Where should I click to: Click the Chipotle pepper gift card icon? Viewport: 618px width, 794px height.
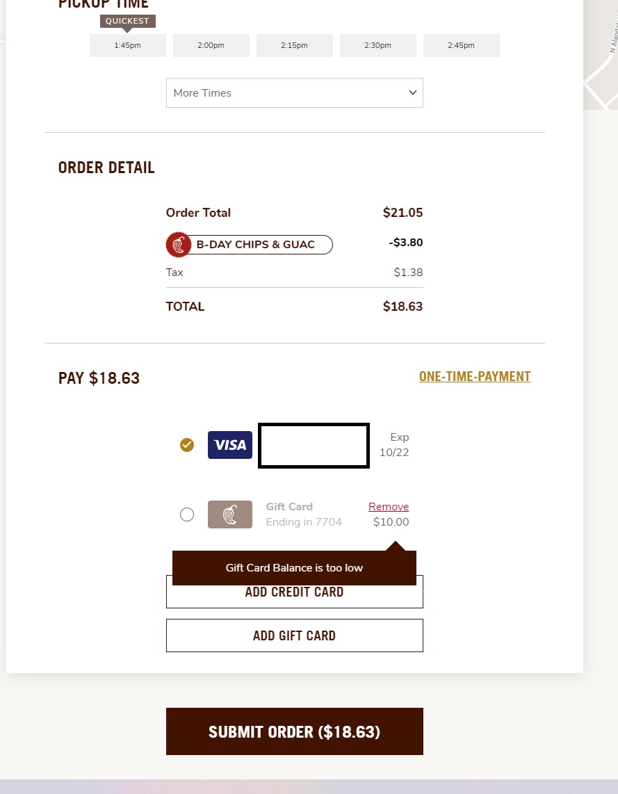click(229, 515)
